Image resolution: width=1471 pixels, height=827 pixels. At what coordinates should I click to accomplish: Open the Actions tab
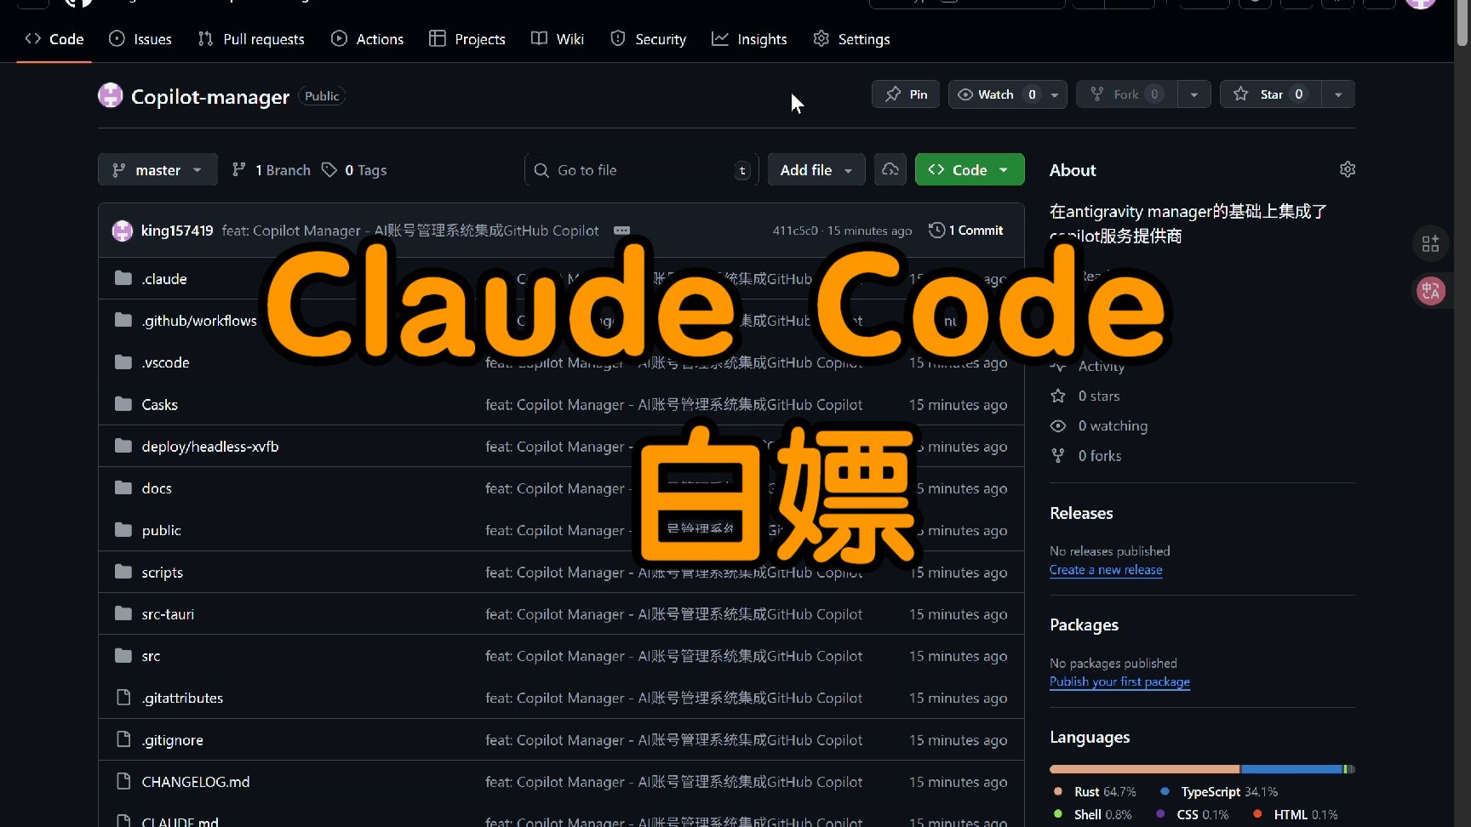[367, 39]
